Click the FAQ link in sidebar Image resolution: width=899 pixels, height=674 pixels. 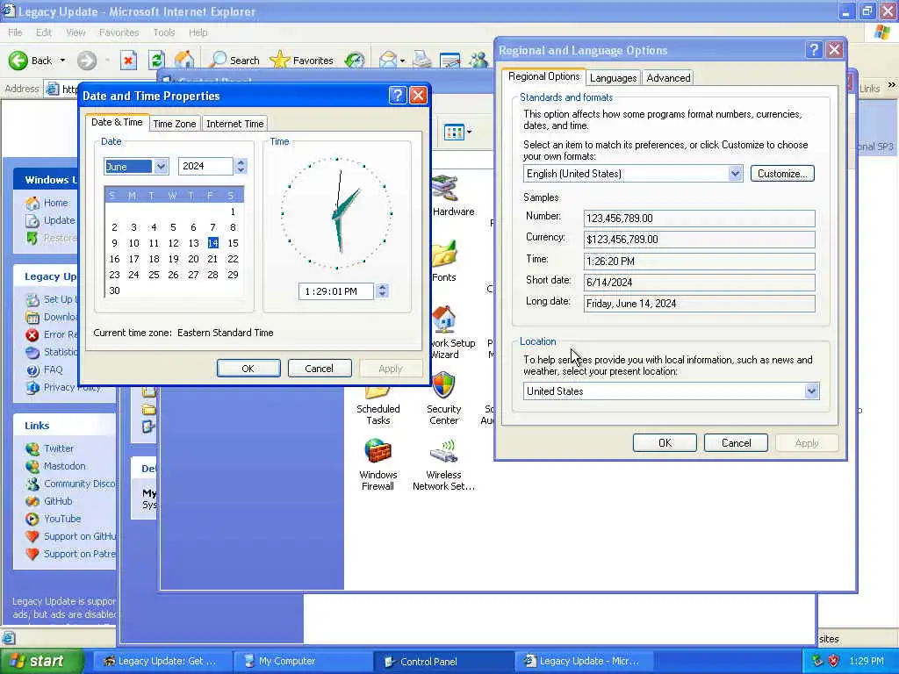(53, 369)
